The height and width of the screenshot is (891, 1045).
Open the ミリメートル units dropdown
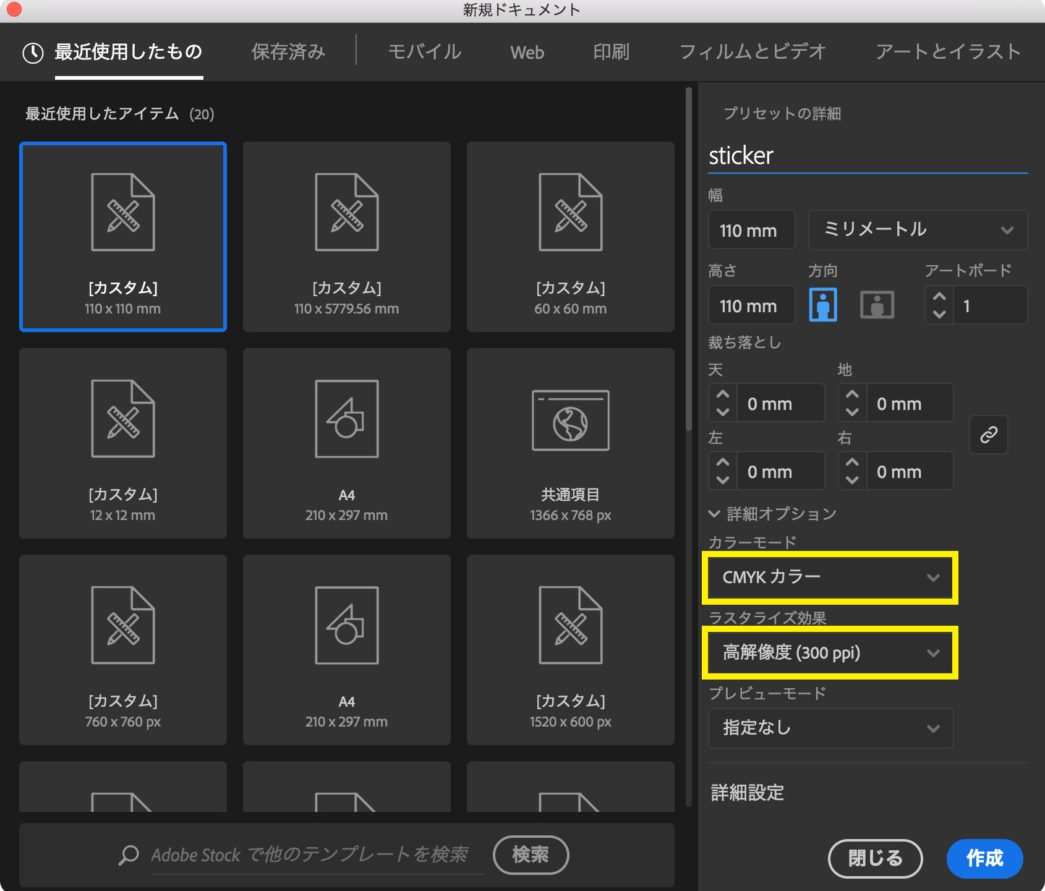click(918, 230)
